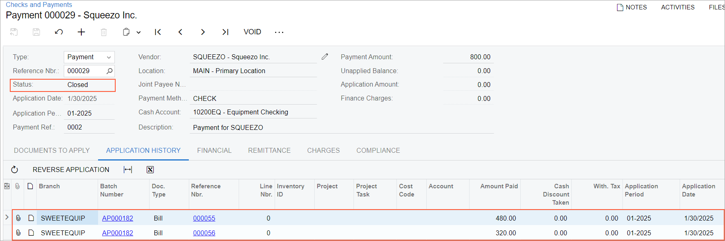Viewport: 725px width, 241px height.
Task: Jump to the last record
Action: 225,32
